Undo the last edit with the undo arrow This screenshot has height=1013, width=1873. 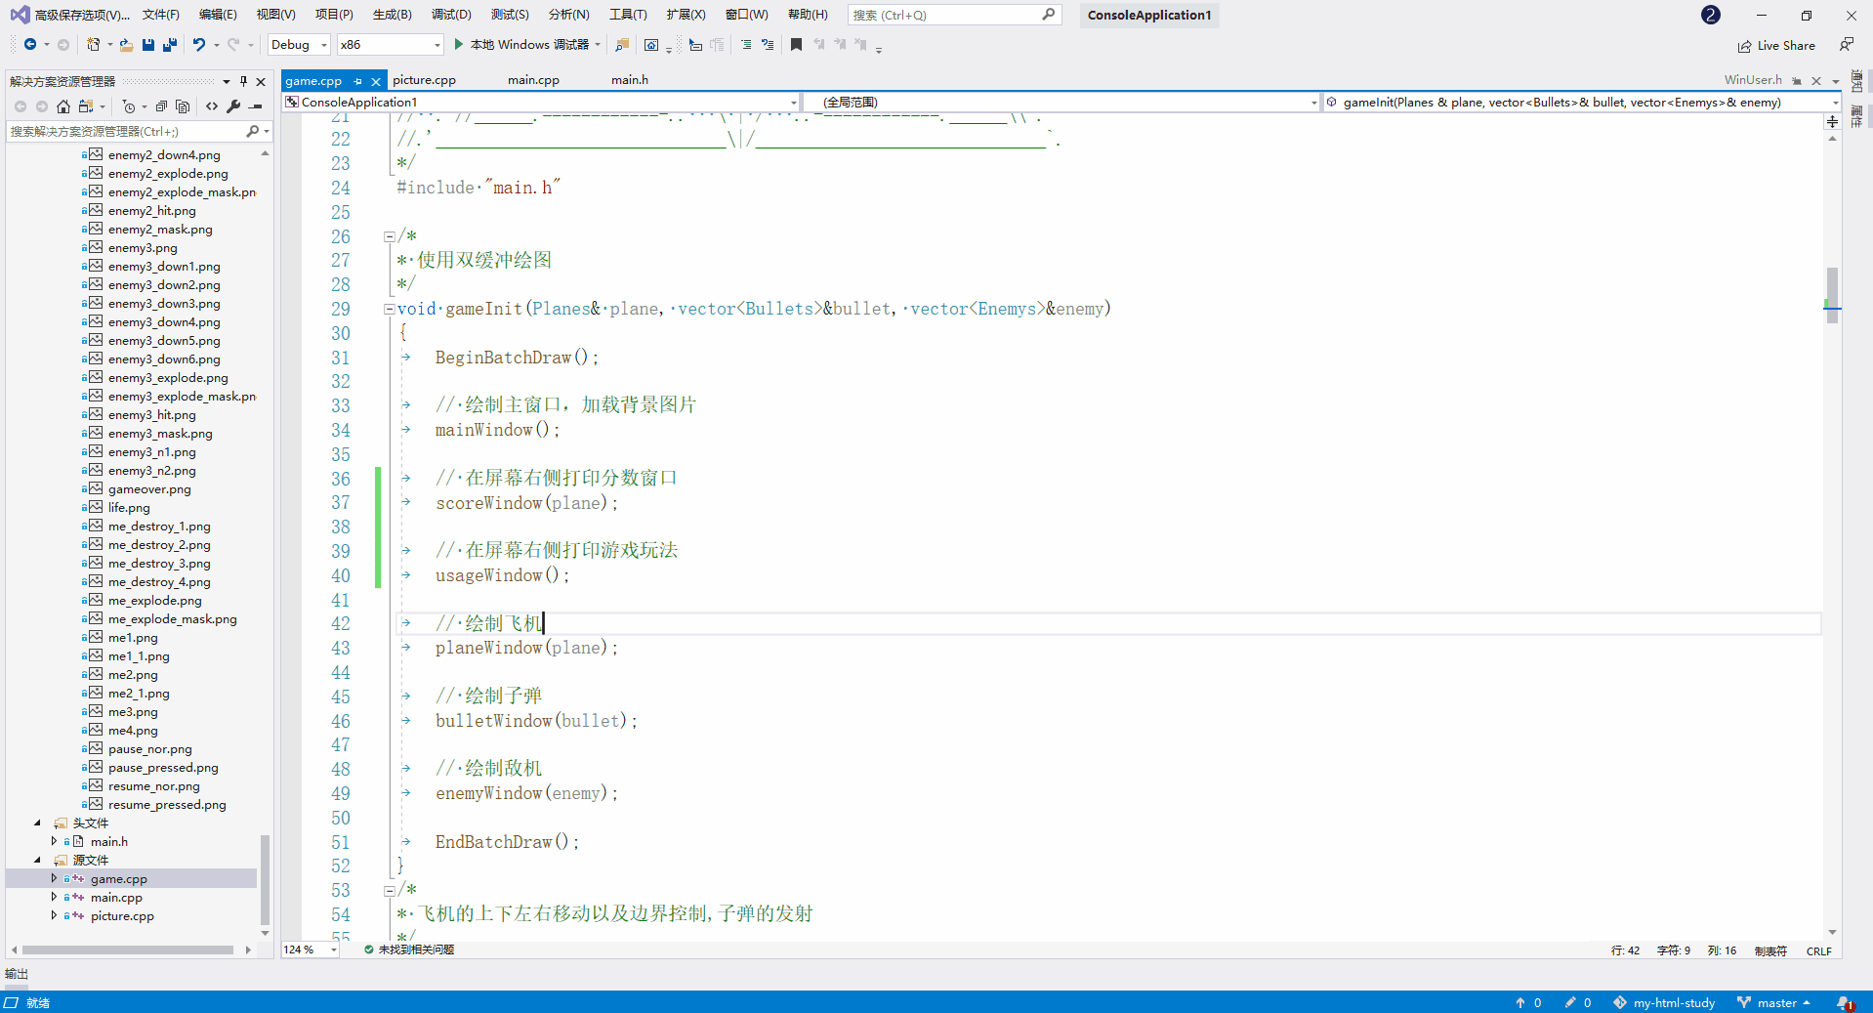point(199,45)
